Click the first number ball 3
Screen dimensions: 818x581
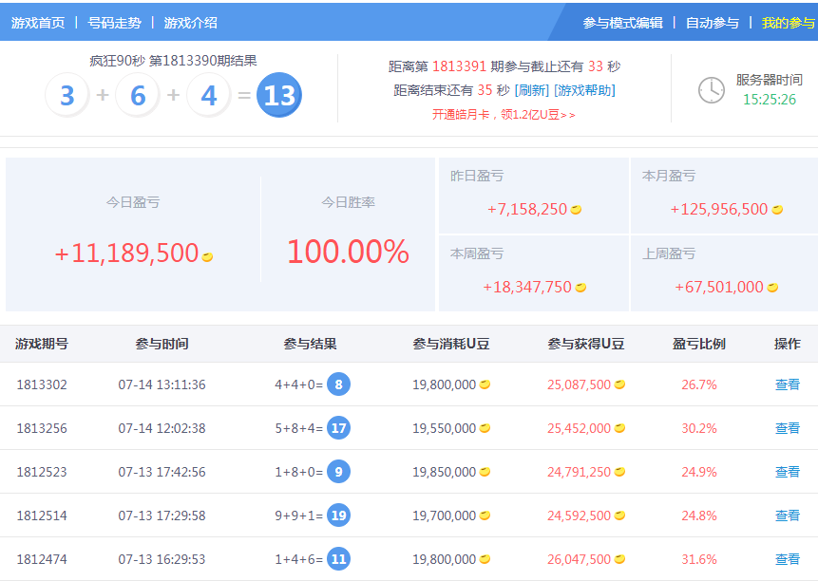click(x=67, y=96)
